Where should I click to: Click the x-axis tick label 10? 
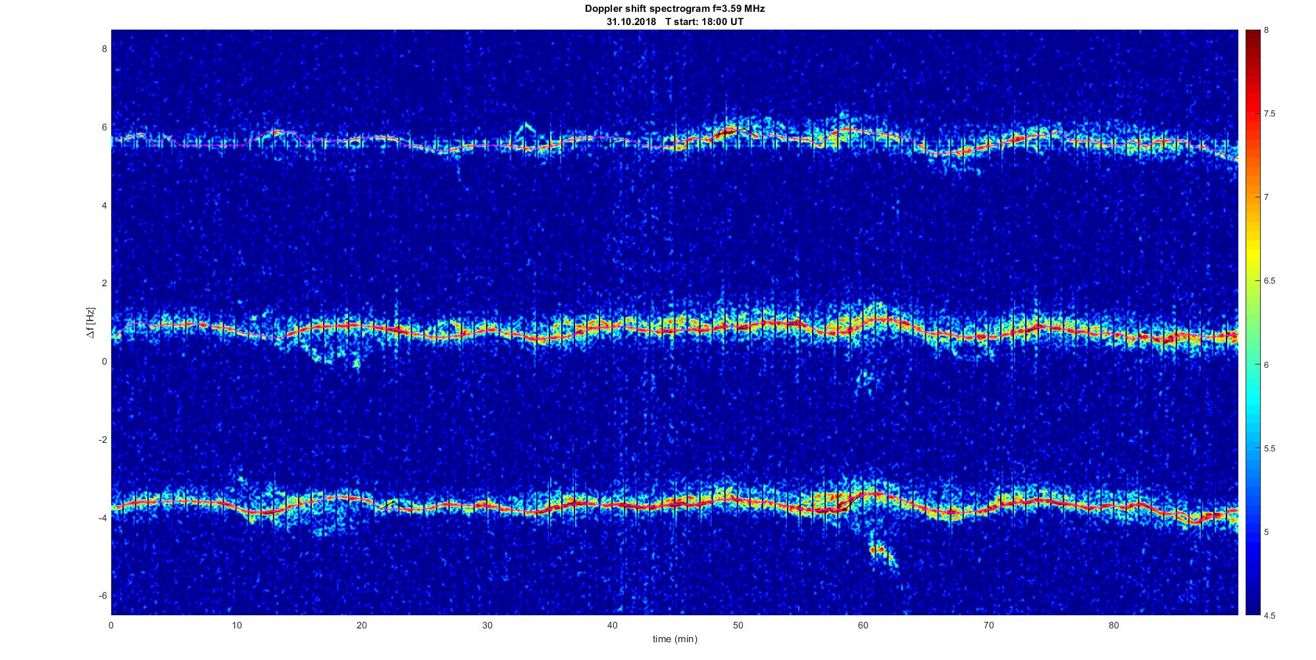(x=236, y=625)
